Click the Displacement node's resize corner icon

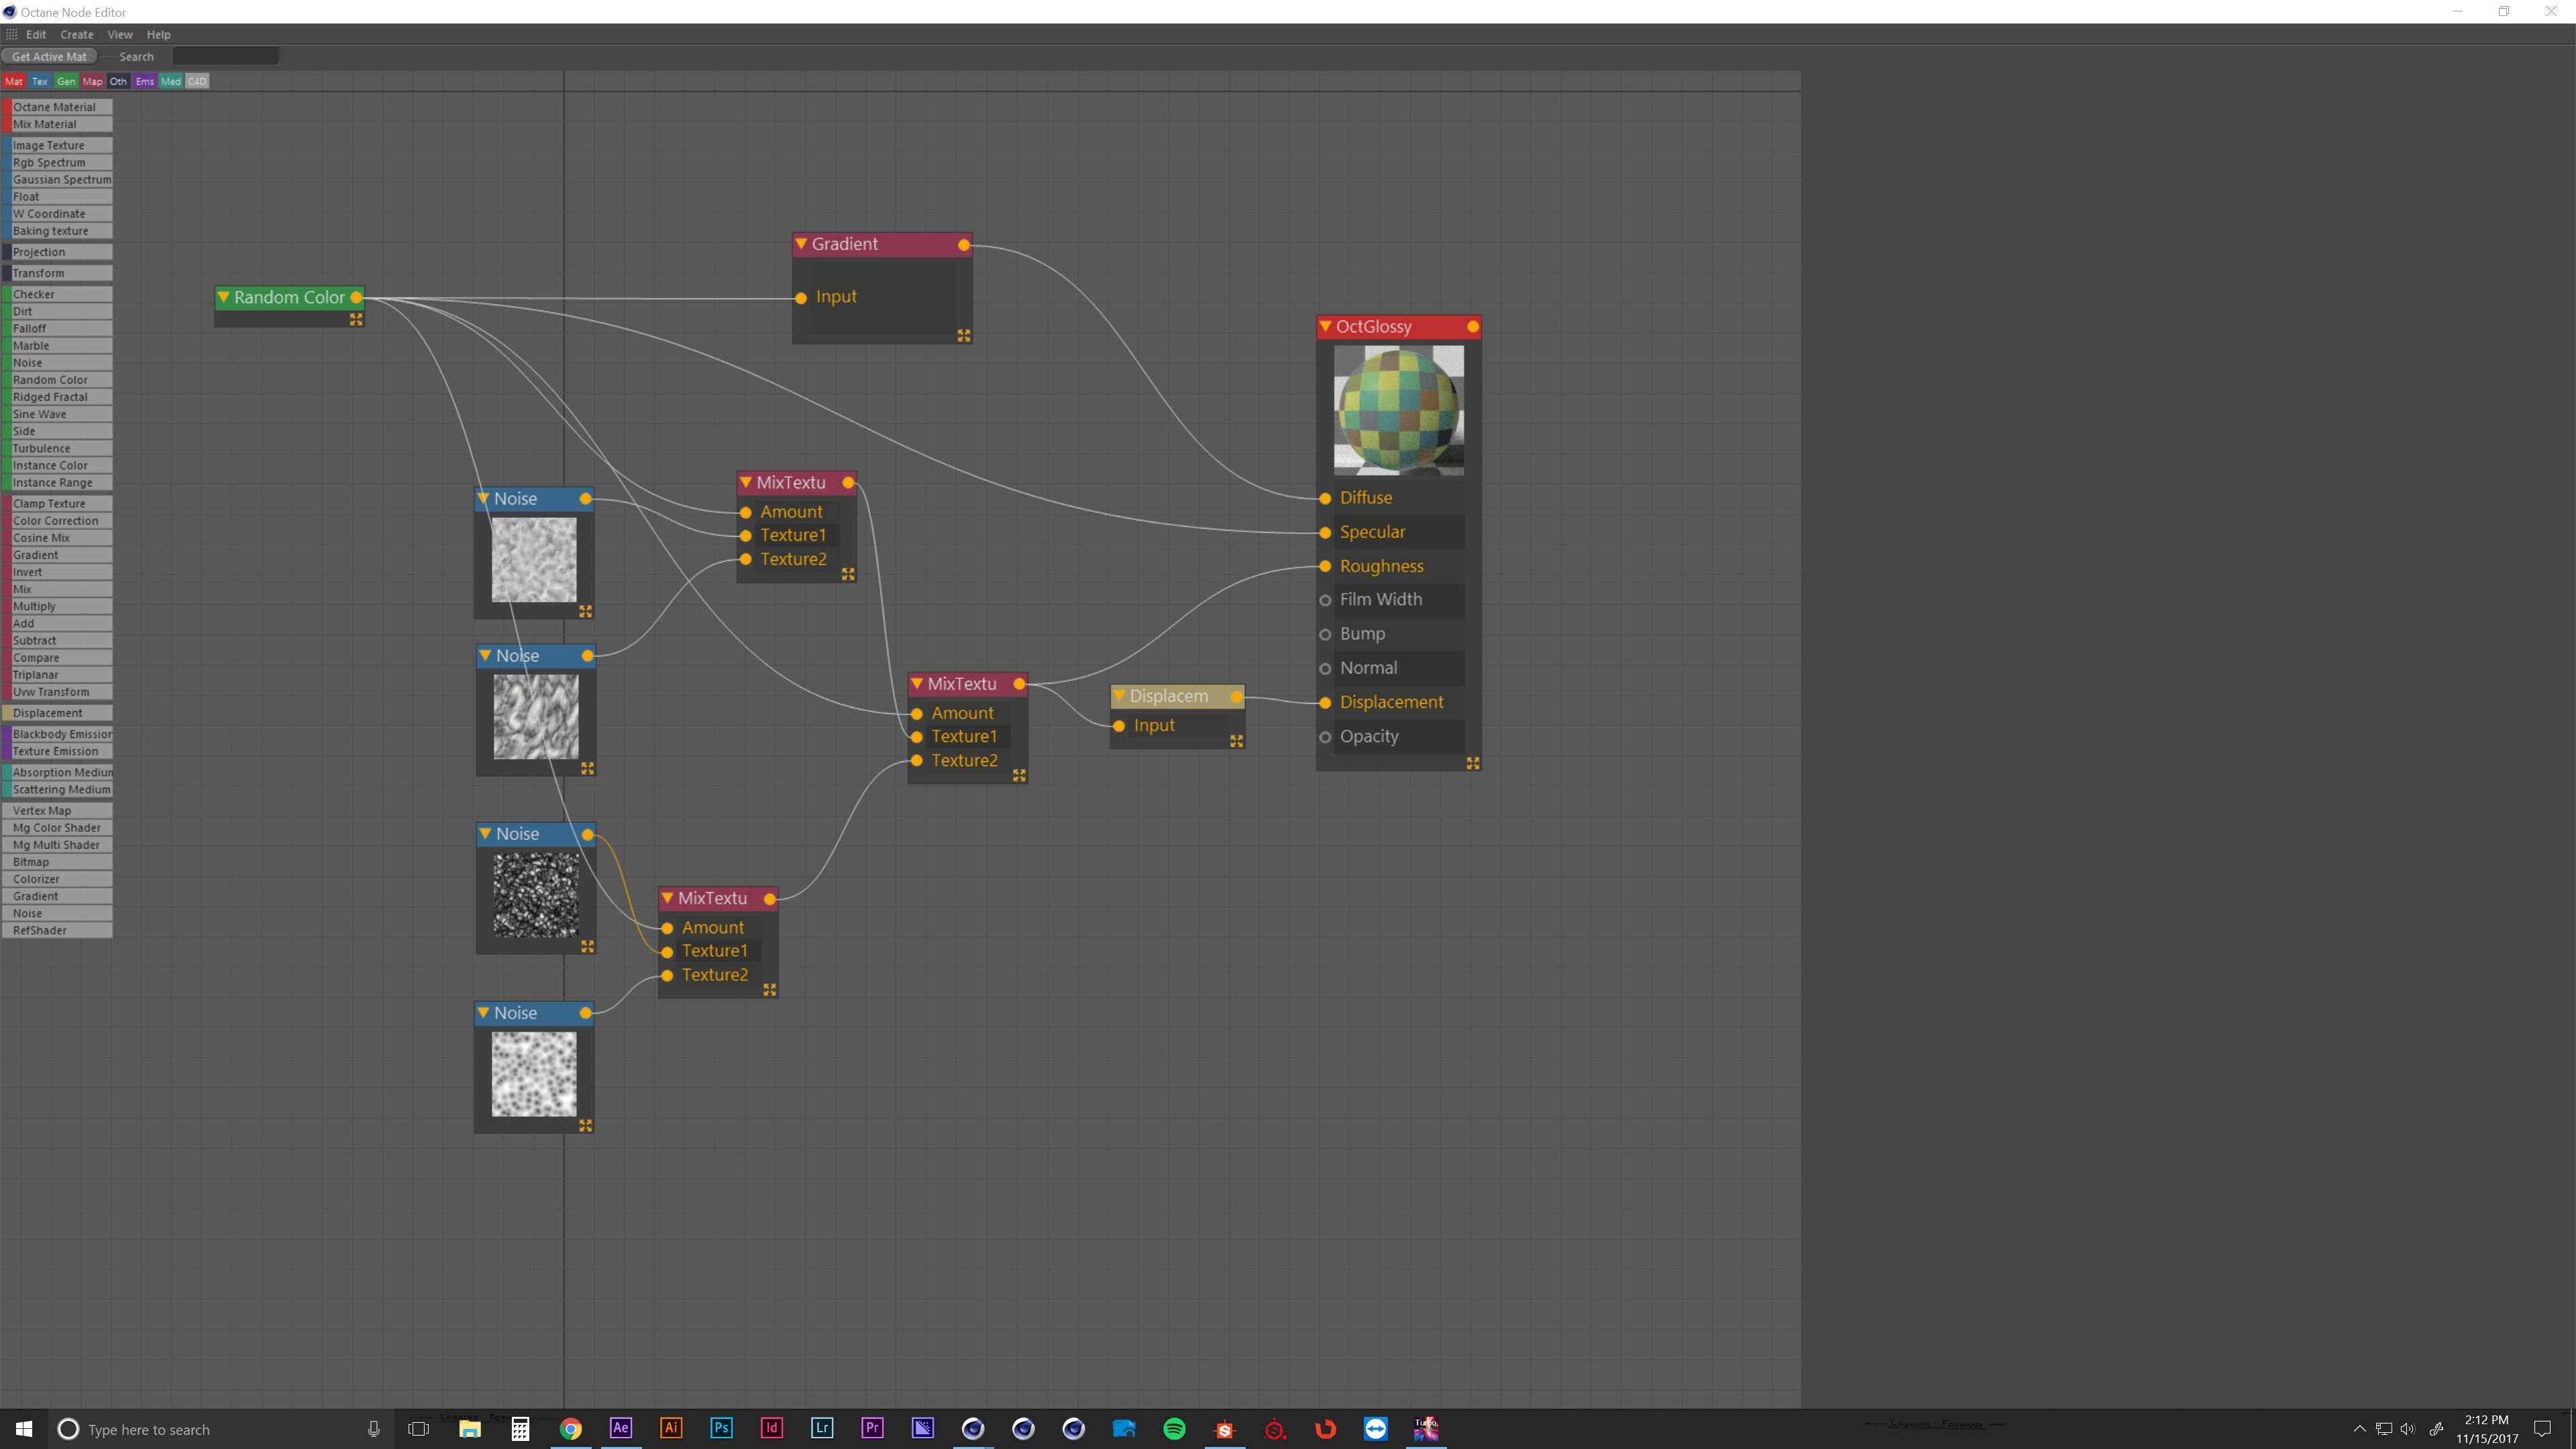(x=1236, y=741)
